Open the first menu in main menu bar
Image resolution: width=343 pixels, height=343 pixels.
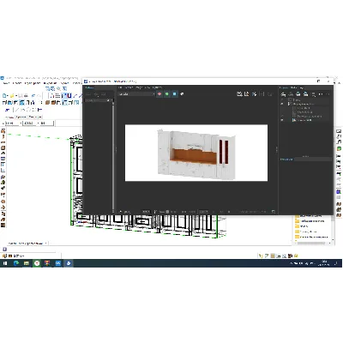pyautogui.click(x=6, y=83)
